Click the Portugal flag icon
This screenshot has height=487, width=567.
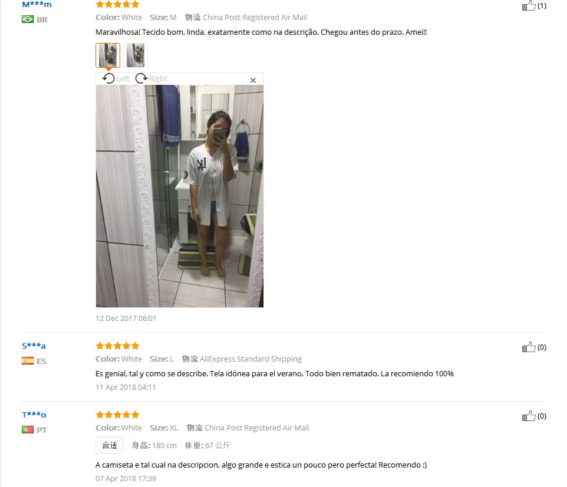pos(28,430)
